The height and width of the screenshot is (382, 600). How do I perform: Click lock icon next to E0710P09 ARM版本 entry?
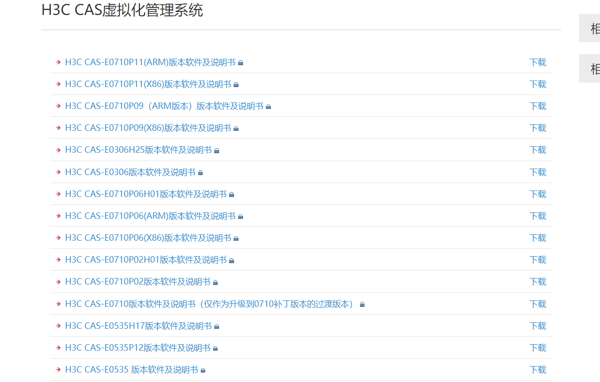pos(268,106)
